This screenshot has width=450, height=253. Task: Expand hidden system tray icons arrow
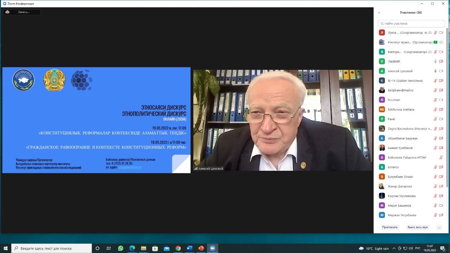[x=394, y=248]
